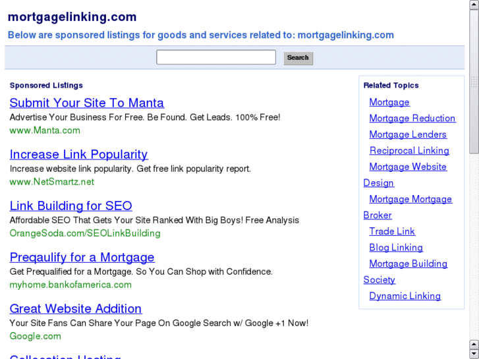This screenshot has width=479, height=359.
Task: Open the Submit Your Site To Manta link
Action: (x=87, y=103)
